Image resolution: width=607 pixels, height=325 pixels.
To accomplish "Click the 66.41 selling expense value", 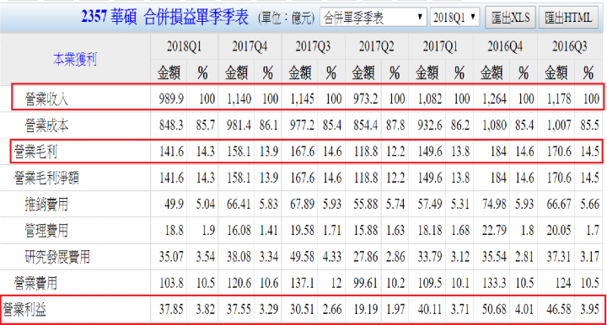I will coord(239,204).
